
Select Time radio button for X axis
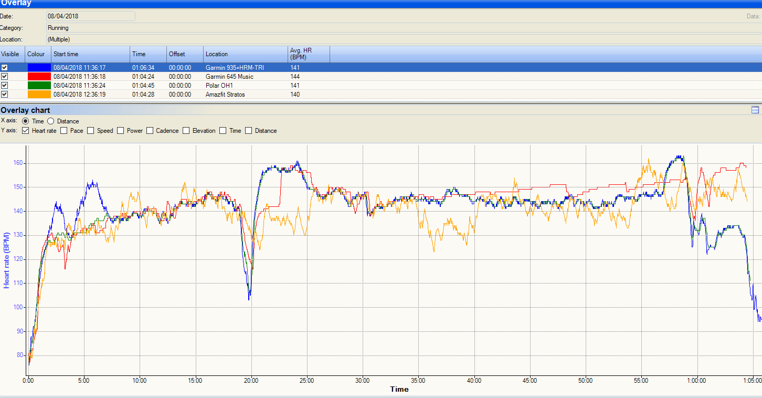click(25, 121)
